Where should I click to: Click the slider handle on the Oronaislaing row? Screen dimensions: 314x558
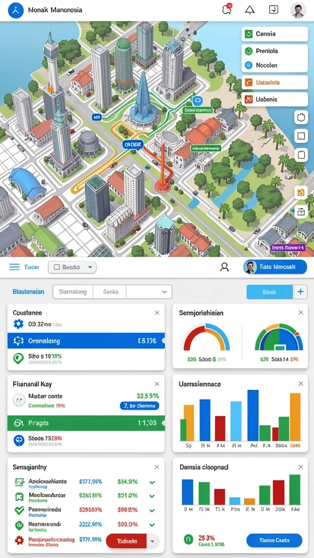coord(164,341)
